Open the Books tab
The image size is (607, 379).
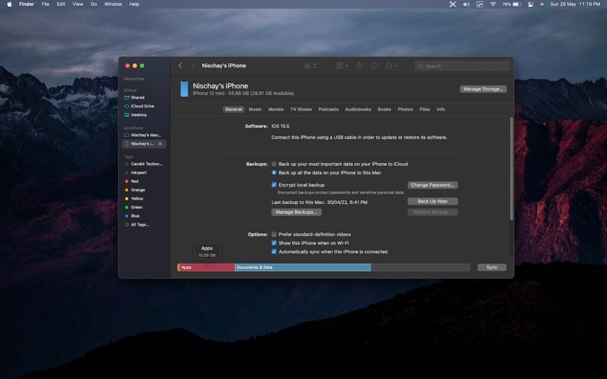(x=384, y=110)
